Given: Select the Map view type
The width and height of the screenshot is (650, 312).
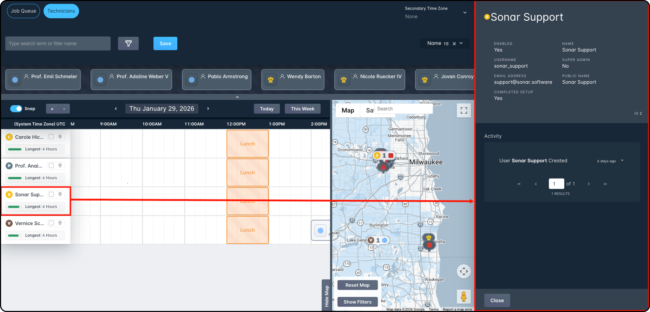Looking at the screenshot, I should (x=348, y=110).
